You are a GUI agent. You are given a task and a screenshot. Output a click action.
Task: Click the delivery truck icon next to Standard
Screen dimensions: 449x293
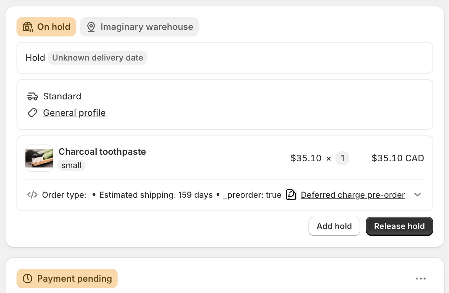(32, 96)
